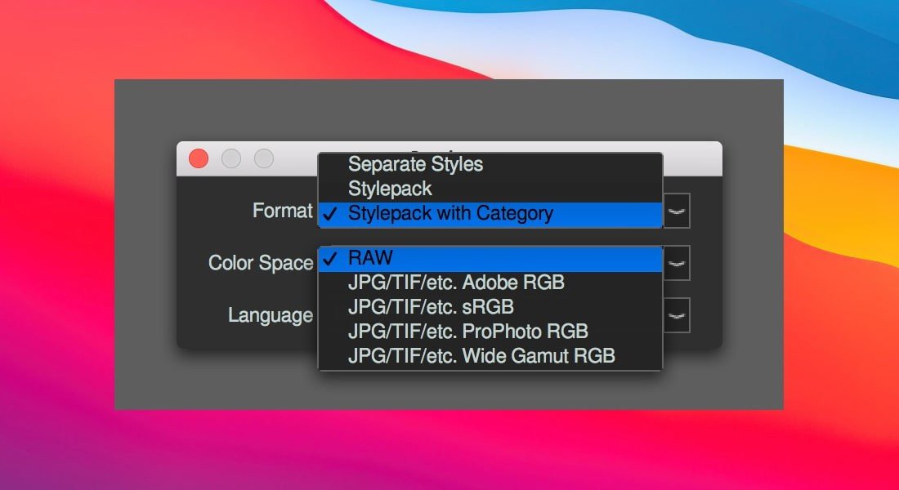Select Stylepack with Category option
The image size is (899, 490).
click(x=450, y=214)
